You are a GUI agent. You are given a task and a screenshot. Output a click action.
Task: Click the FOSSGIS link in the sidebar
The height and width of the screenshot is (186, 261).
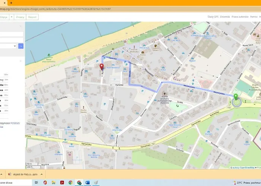pyautogui.click(x=15, y=123)
